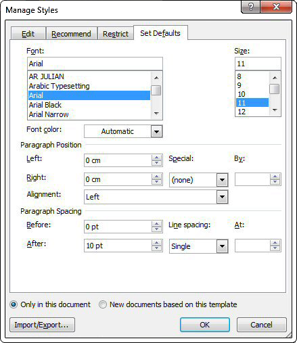Click the OK button
The image size is (297, 343).
(205, 325)
